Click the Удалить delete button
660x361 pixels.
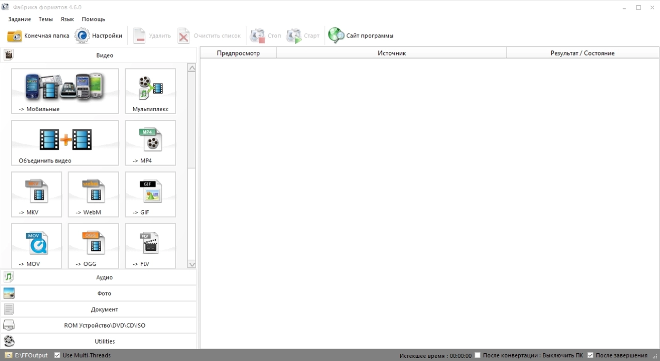pos(152,36)
